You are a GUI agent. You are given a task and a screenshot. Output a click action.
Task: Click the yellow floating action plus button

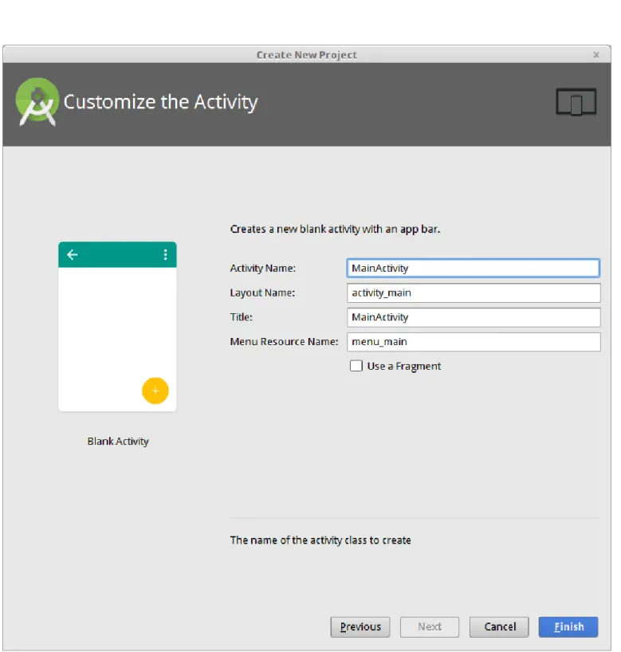[x=155, y=391]
